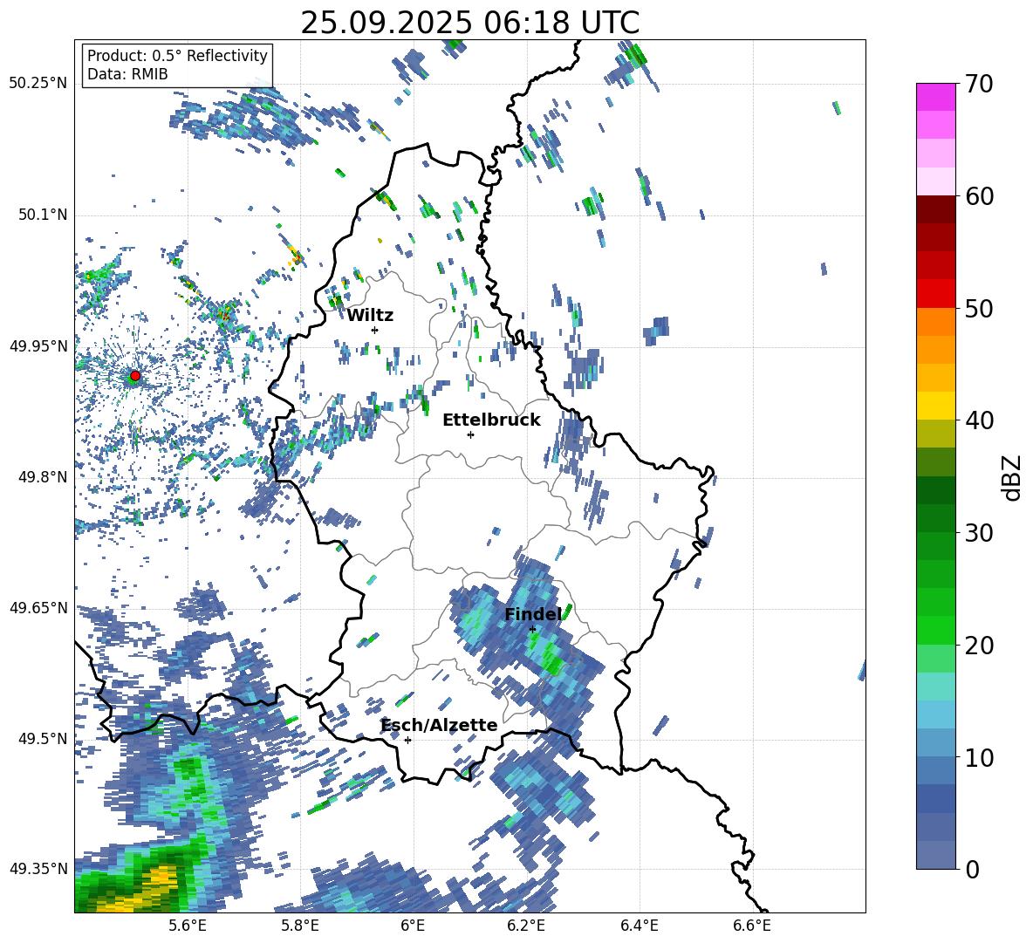Viewport: 1033px width, 943px height.
Task: Click the Wiltz cross marker
Action: [375, 330]
